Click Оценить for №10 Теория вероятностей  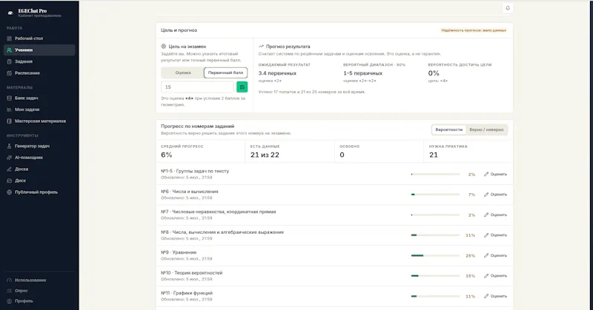(x=495, y=276)
